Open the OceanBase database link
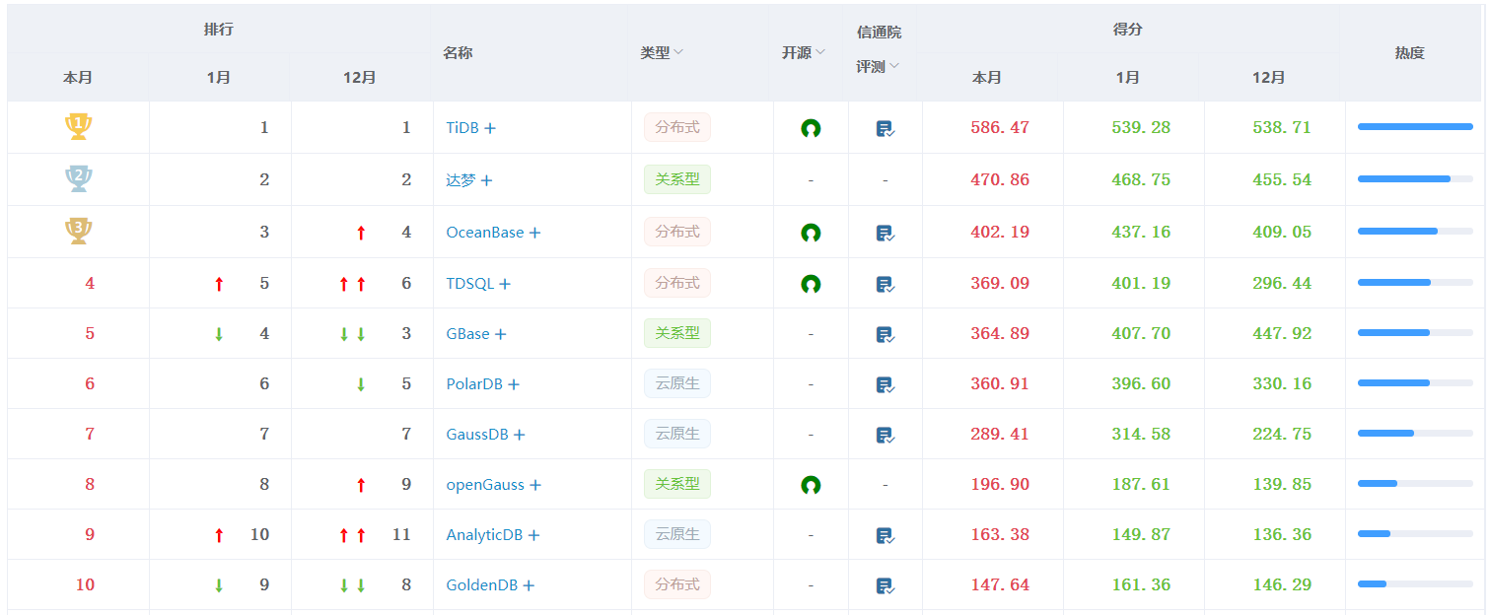The image size is (1490, 615). coord(484,233)
